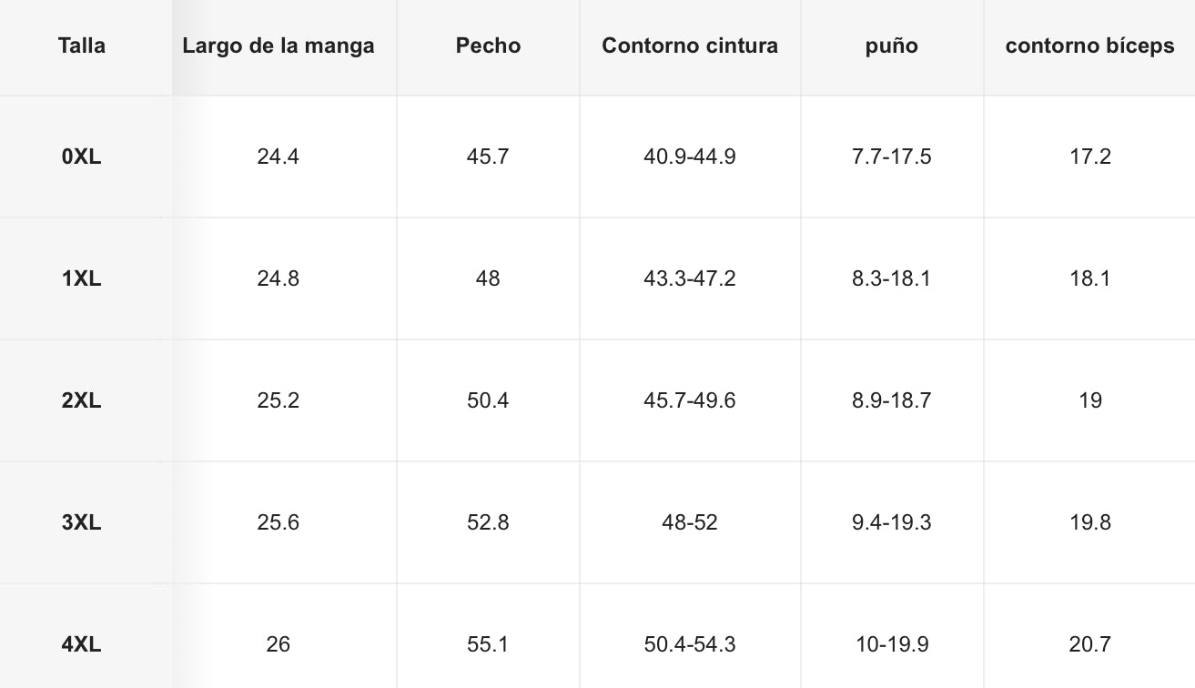Viewport: 1195px width, 688px height.
Task: Click the Pecho column header
Action: [488, 46]
